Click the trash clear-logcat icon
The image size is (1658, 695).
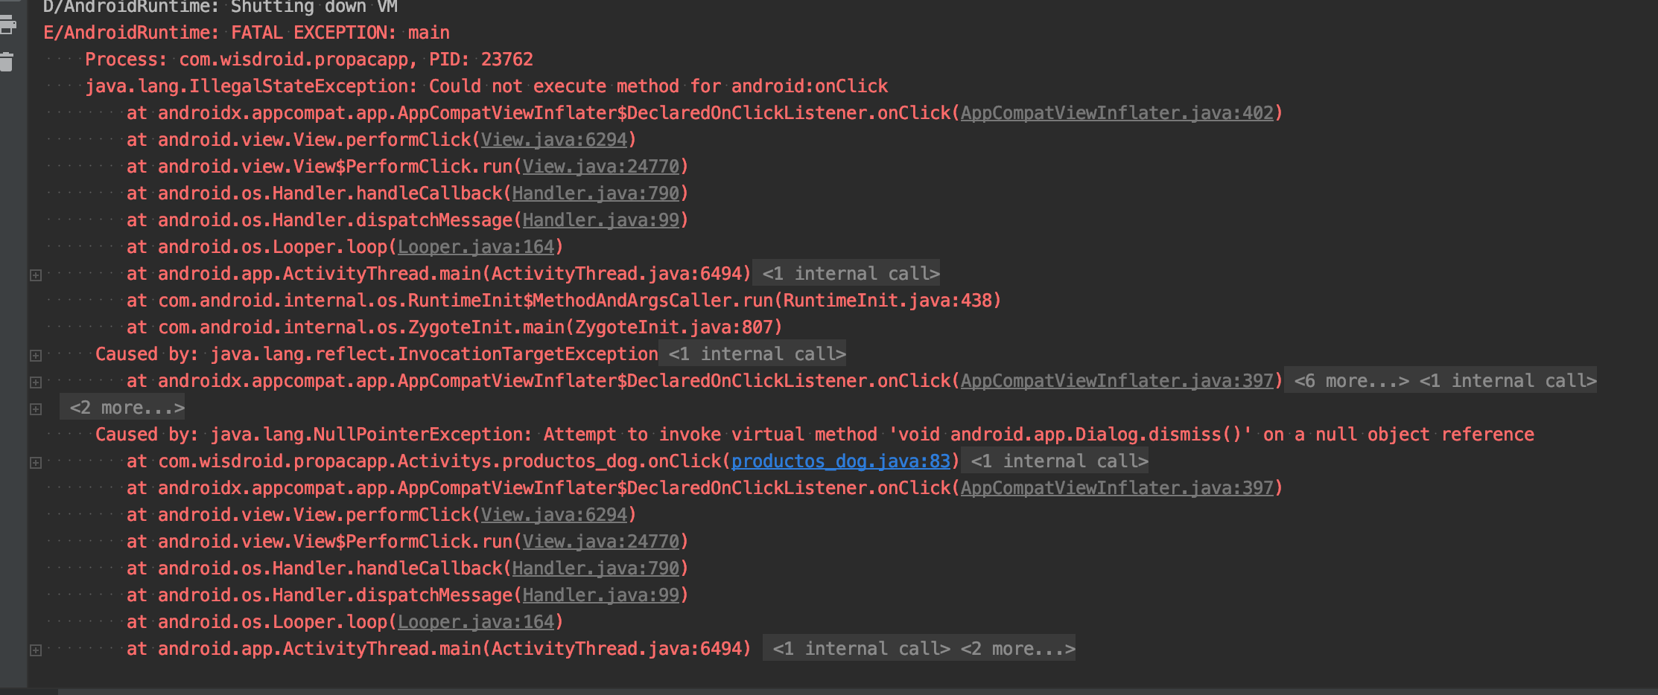click(x=7, y=62)
